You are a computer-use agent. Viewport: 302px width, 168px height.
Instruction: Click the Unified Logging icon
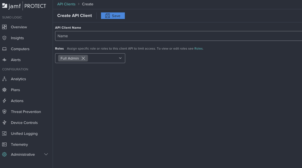pos(5,134)
